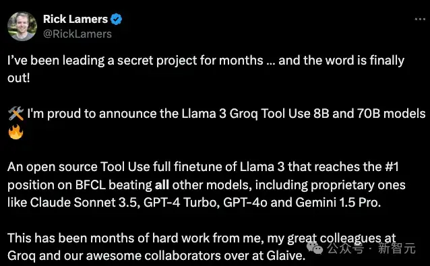The width and height of the screenshot is (430, 266).
Task: Click the hammer and wrench emoji
Action: (x=16, y=113)
